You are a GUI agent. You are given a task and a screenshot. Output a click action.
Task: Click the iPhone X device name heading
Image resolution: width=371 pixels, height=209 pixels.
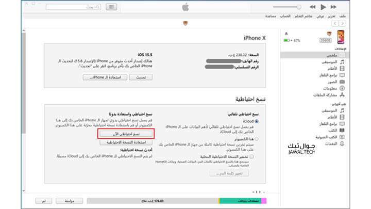click(x=255, y=38)
